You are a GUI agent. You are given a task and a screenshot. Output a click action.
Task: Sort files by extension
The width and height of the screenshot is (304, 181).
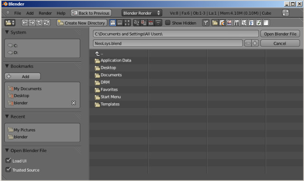pos(143,23)
